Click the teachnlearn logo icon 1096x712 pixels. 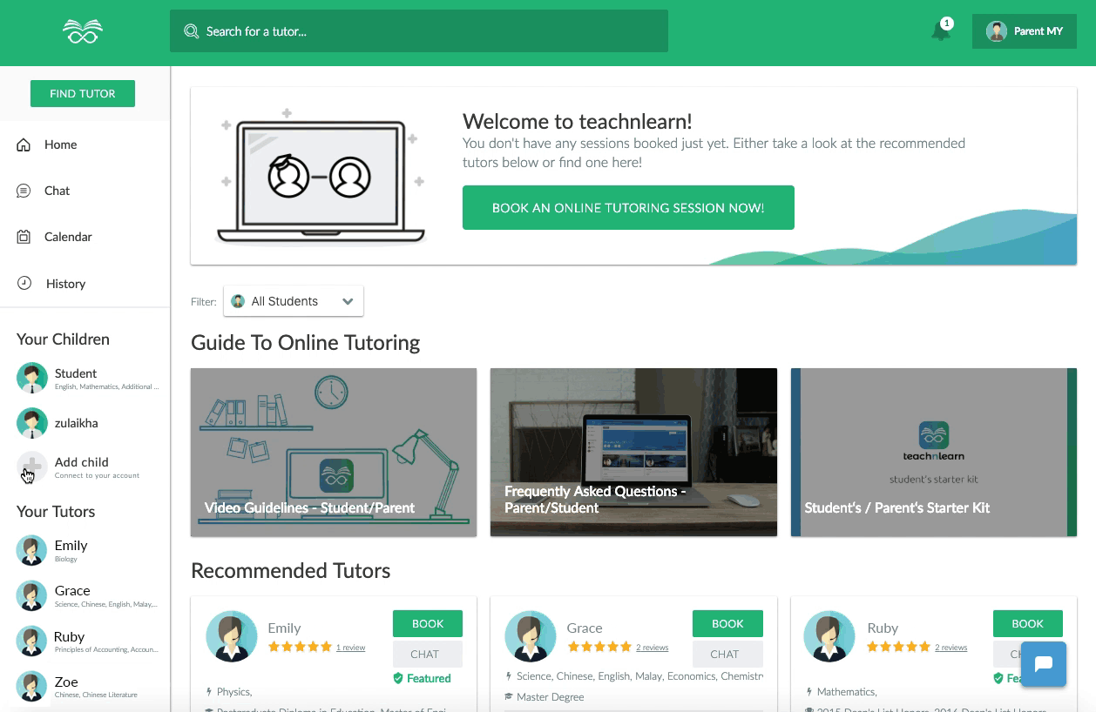tap(83, 32)
